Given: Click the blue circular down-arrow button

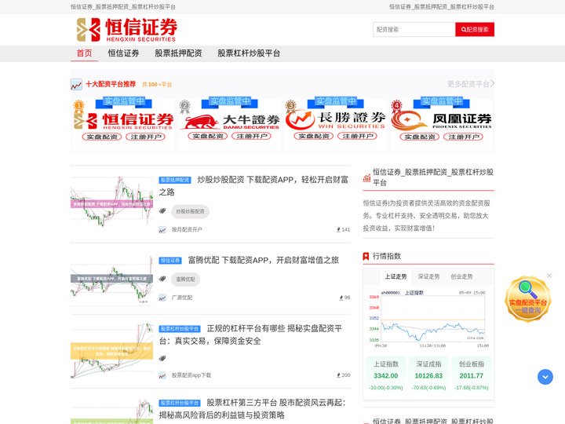Looking at the screenshot, I should tap(545, 377).
